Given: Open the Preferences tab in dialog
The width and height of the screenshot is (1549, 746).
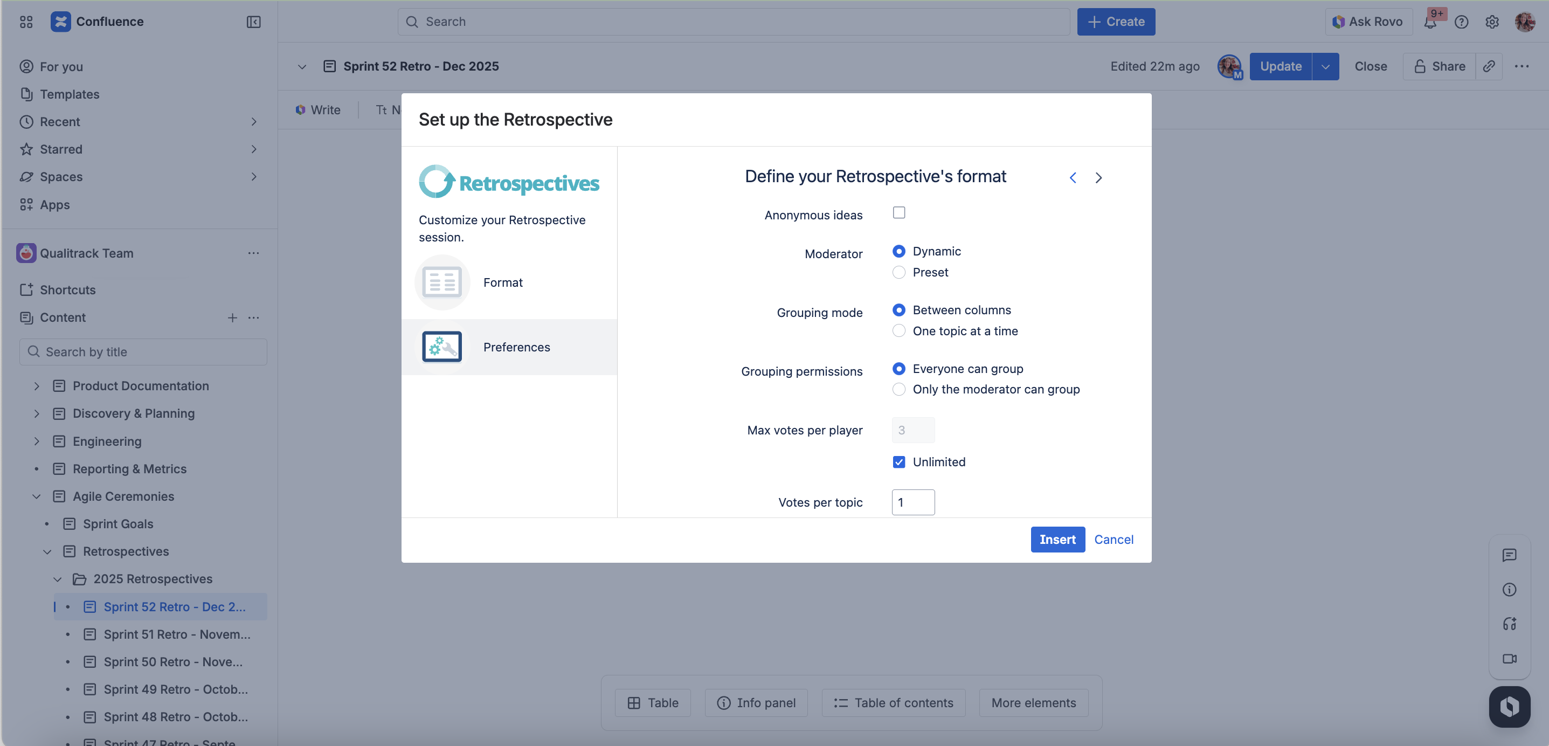Looking at the screenshot, I should click(516, 347).
